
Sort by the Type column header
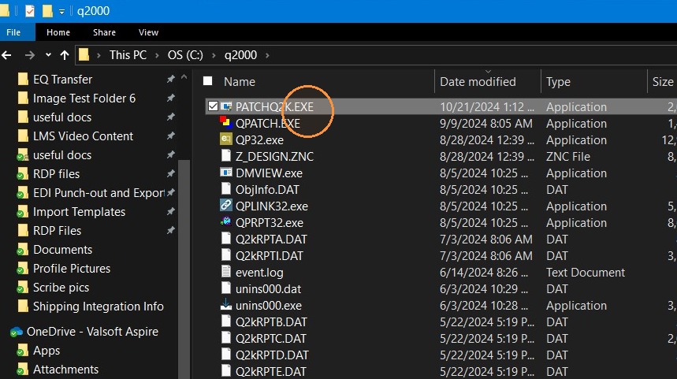click(x=558, y=82)
